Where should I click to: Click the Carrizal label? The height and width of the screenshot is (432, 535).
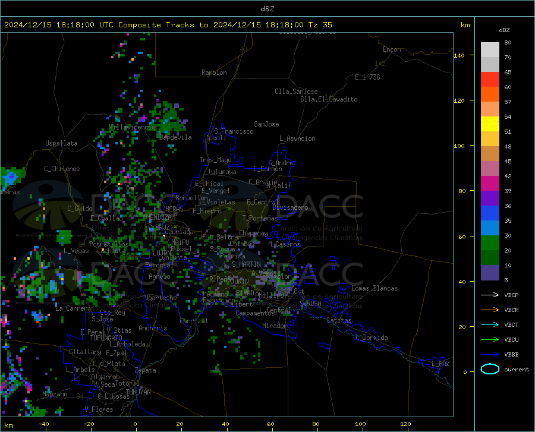click(x=194, y=321)
